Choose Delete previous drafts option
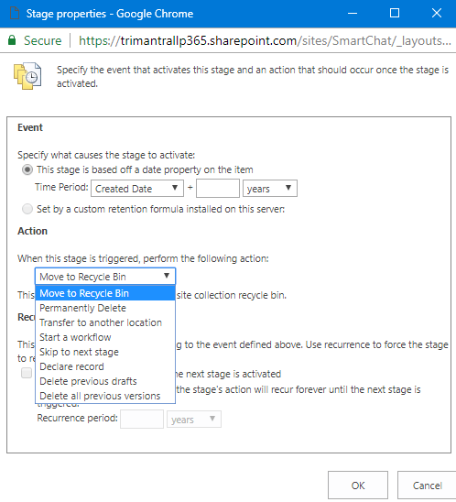Screen dimensions: 456x502 105,381
